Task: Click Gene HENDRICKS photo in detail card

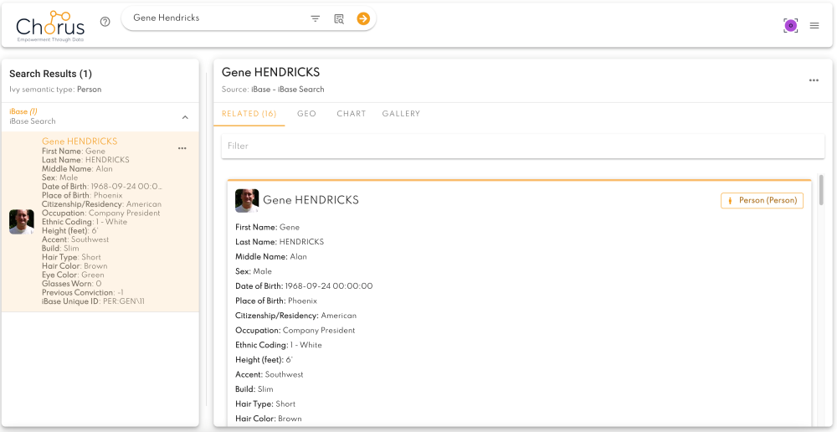Action: pyautogui.click(x=247, y=200)
